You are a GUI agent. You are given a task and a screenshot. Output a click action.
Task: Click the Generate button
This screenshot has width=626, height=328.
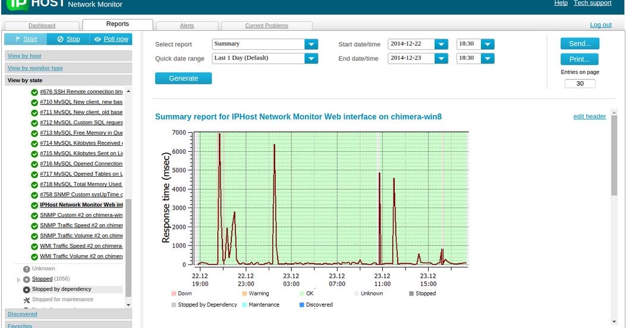[183, 78]
